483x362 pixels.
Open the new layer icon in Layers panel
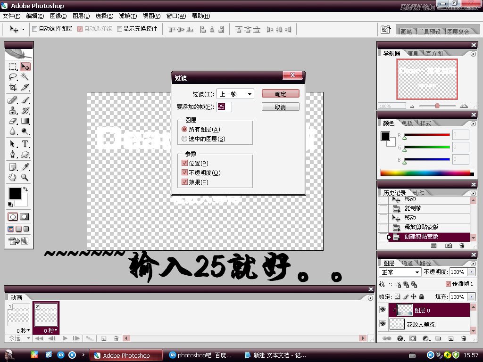pos(450,338)
